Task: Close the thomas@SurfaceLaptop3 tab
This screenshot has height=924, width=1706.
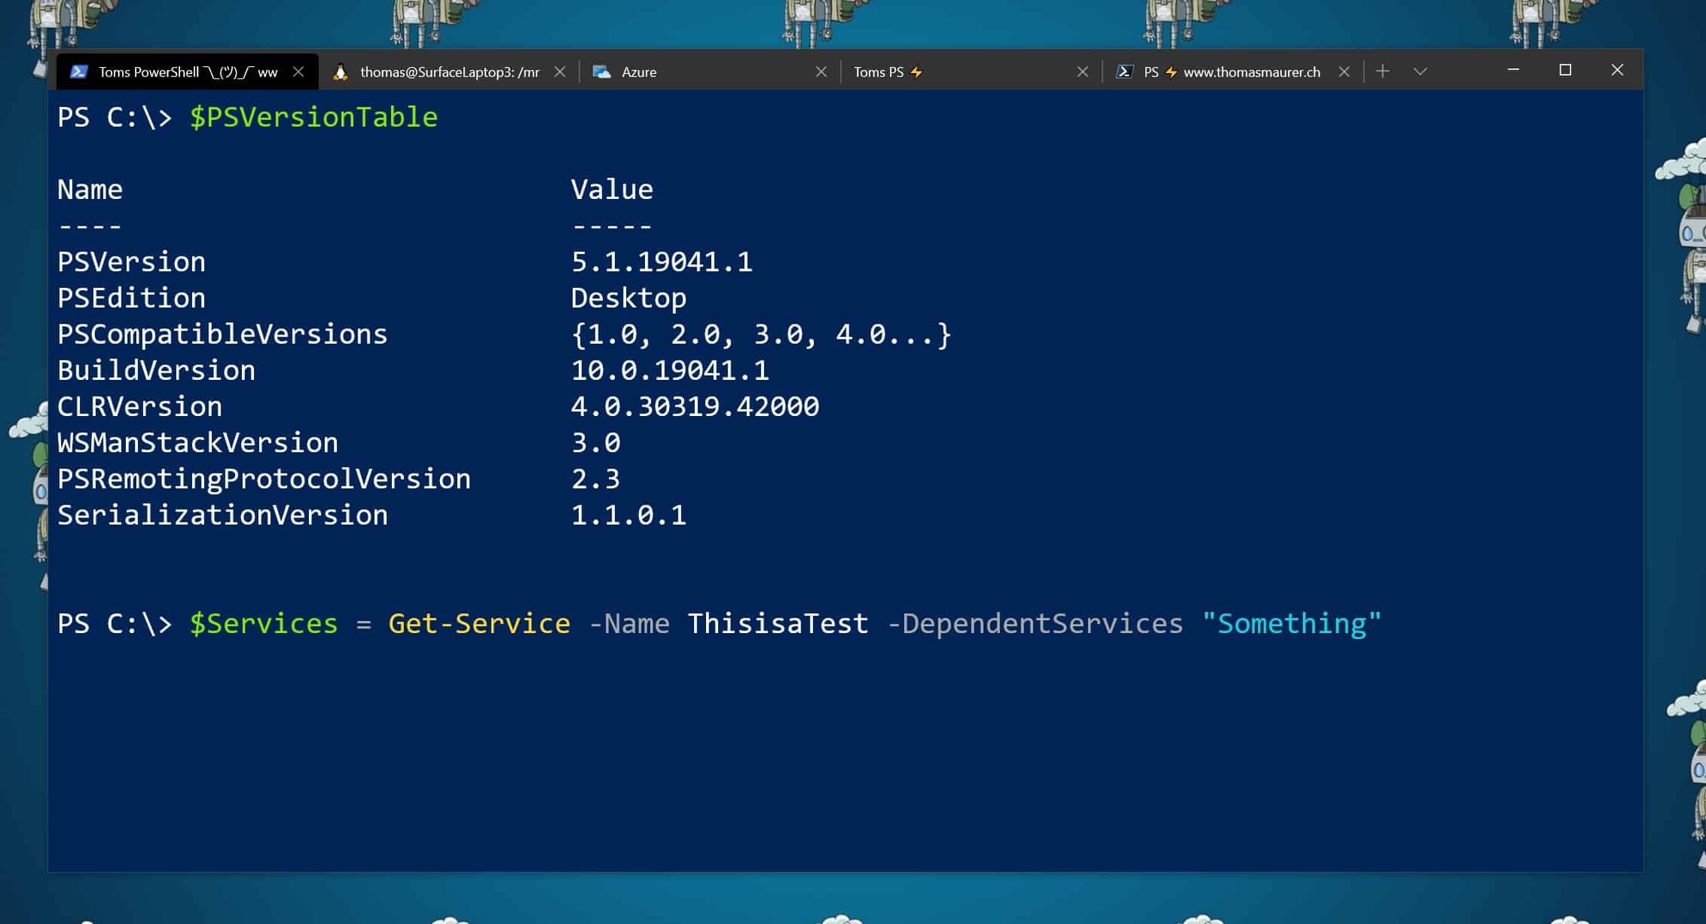Action: [x=561, y=72]
